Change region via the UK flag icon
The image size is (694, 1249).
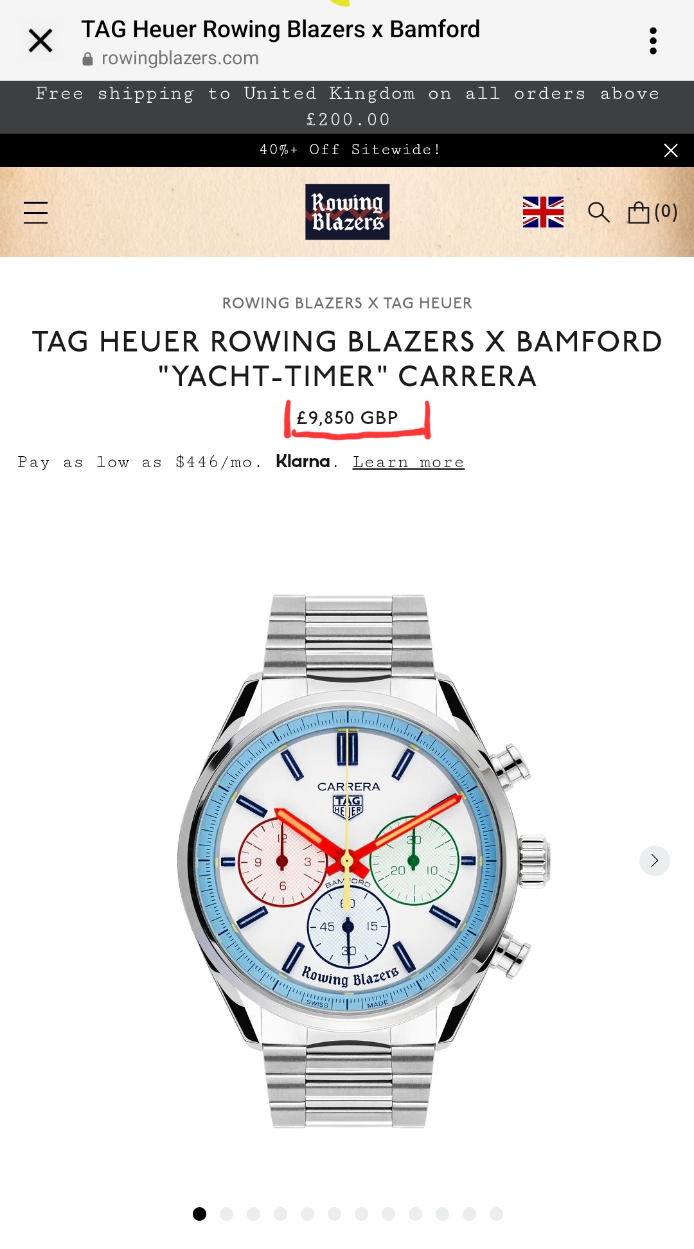pyautogui.click(x=543, y=212)
